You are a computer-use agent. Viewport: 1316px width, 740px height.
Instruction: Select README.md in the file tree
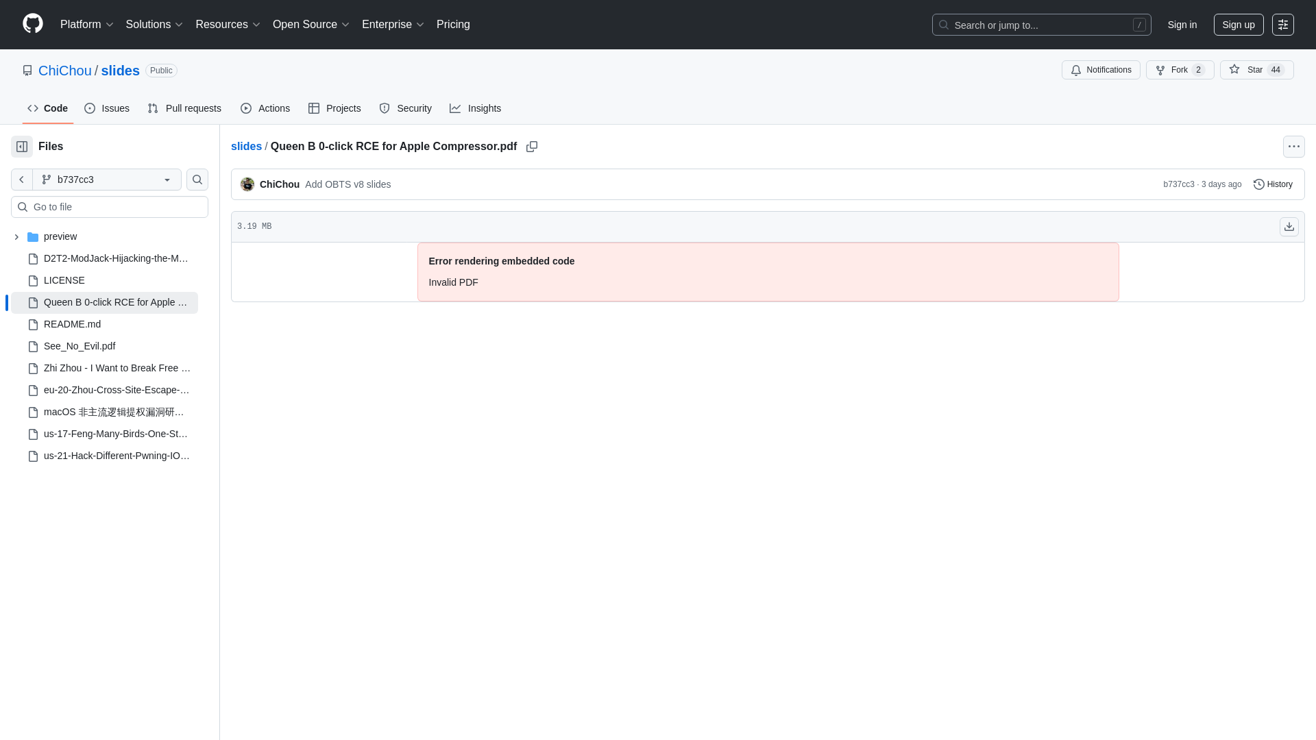point(72,324)
